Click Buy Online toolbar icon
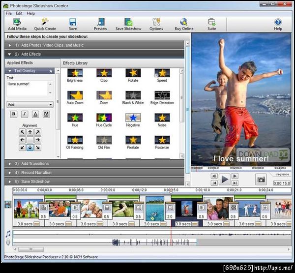The image size is (295, 273). click(x=184, y=25)
